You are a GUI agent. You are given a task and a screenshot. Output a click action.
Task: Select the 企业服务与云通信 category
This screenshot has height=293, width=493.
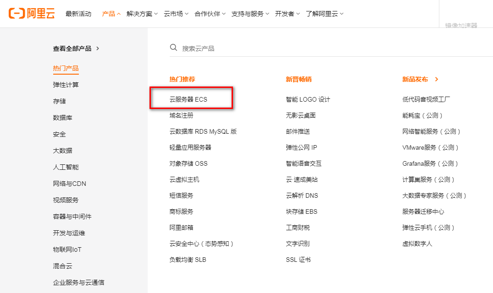pos(78,282)
